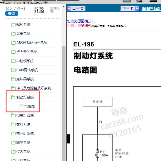161x161 pixels.
Task: Click folder icon beside 充电系统
Action: (13, 34)
